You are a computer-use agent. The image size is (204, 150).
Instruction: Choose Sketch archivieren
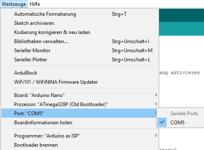[79, 23]
